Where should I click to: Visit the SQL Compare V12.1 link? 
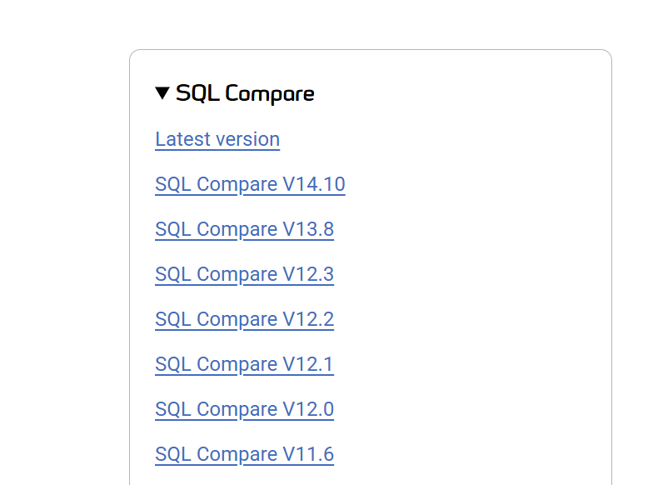pos(244,364)
